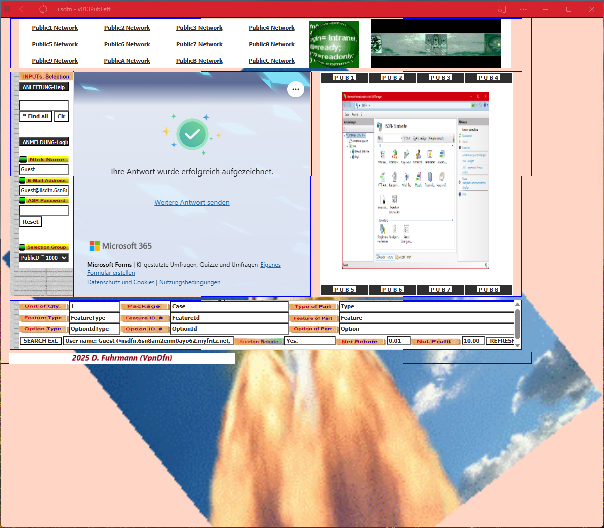This screenshot has height=528, width=604.
Task: Toggle the green indicator next to Nick Name
Action: pyautogui.click(x=23, y=159)
